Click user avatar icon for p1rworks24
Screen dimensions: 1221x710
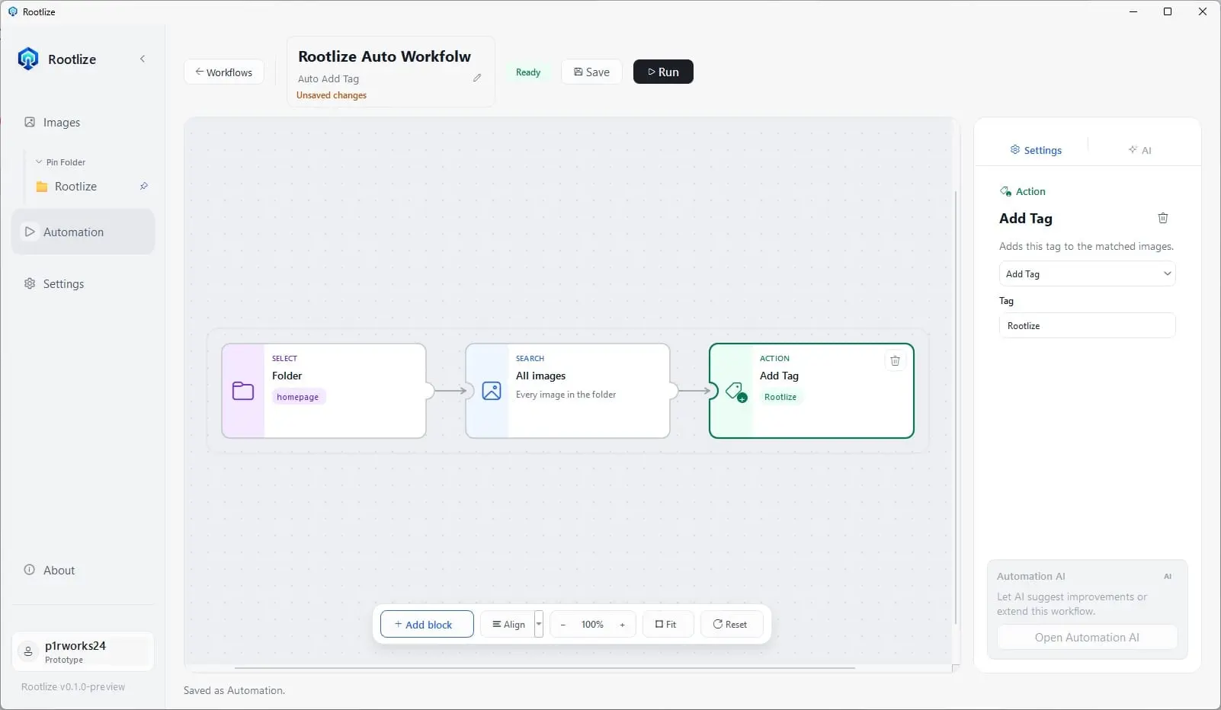(x=28, y=651)
